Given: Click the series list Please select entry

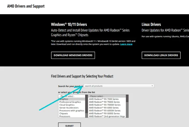Looking at the screenshot, I should click(107, 96).
